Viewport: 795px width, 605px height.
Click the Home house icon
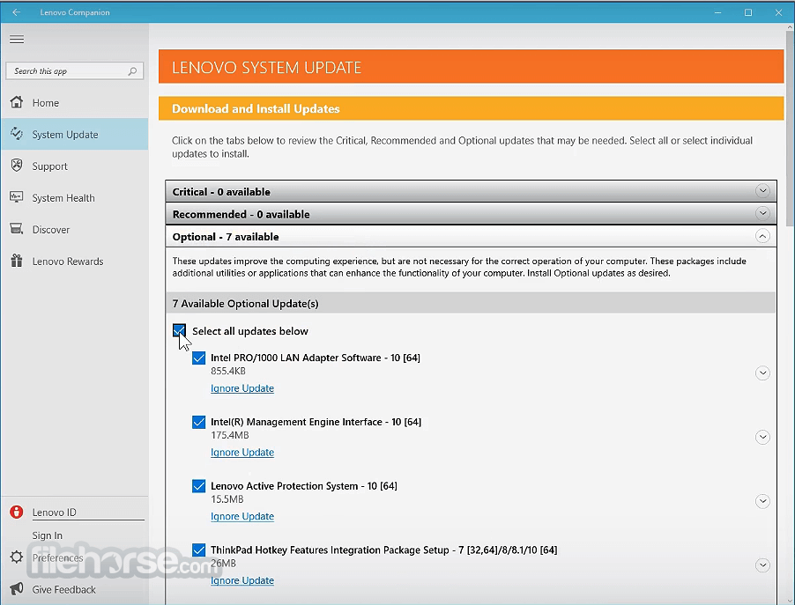coord(17,102)
